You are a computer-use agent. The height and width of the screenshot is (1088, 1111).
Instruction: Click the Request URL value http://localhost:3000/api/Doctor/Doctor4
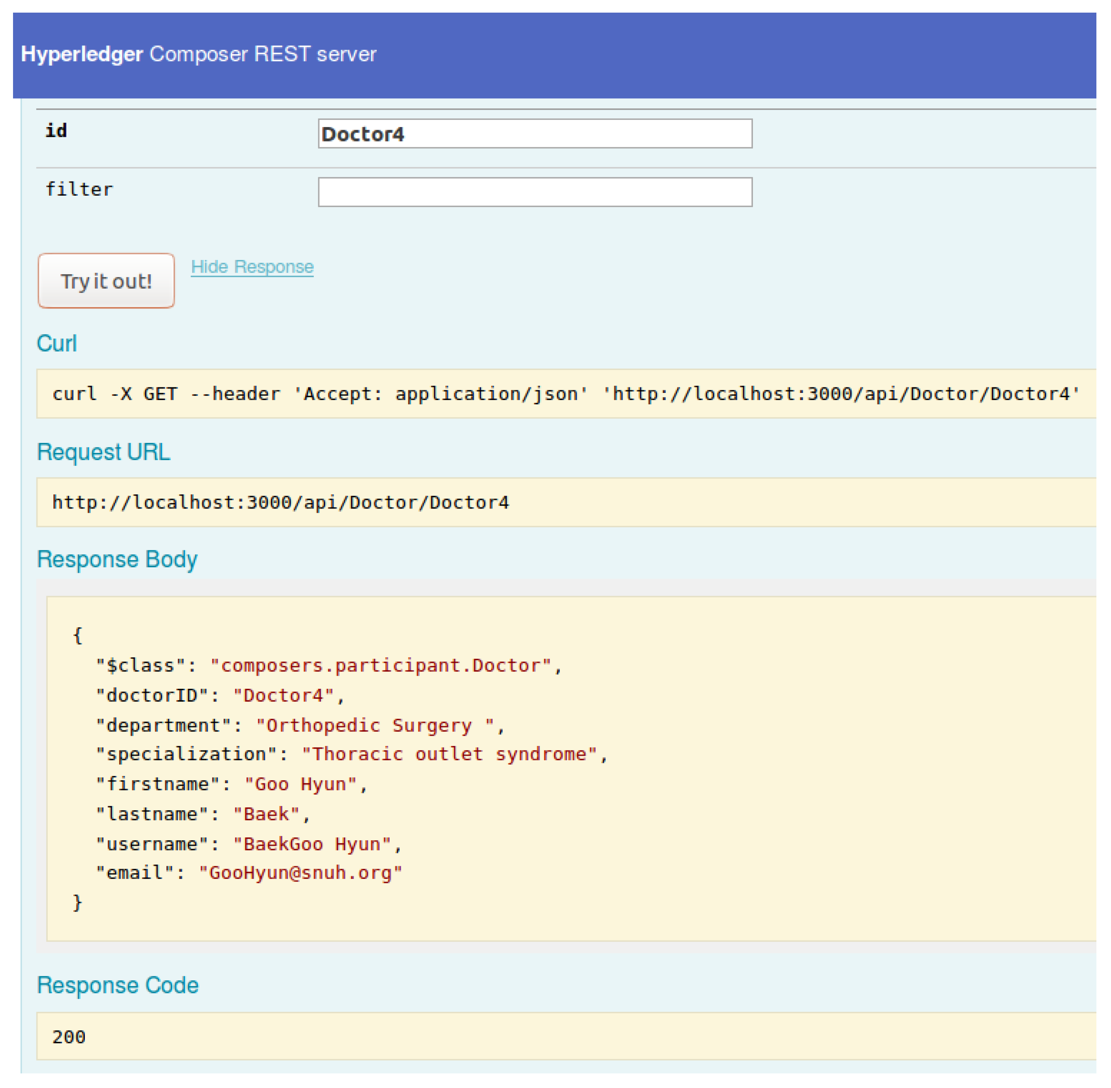coord(280,502)
